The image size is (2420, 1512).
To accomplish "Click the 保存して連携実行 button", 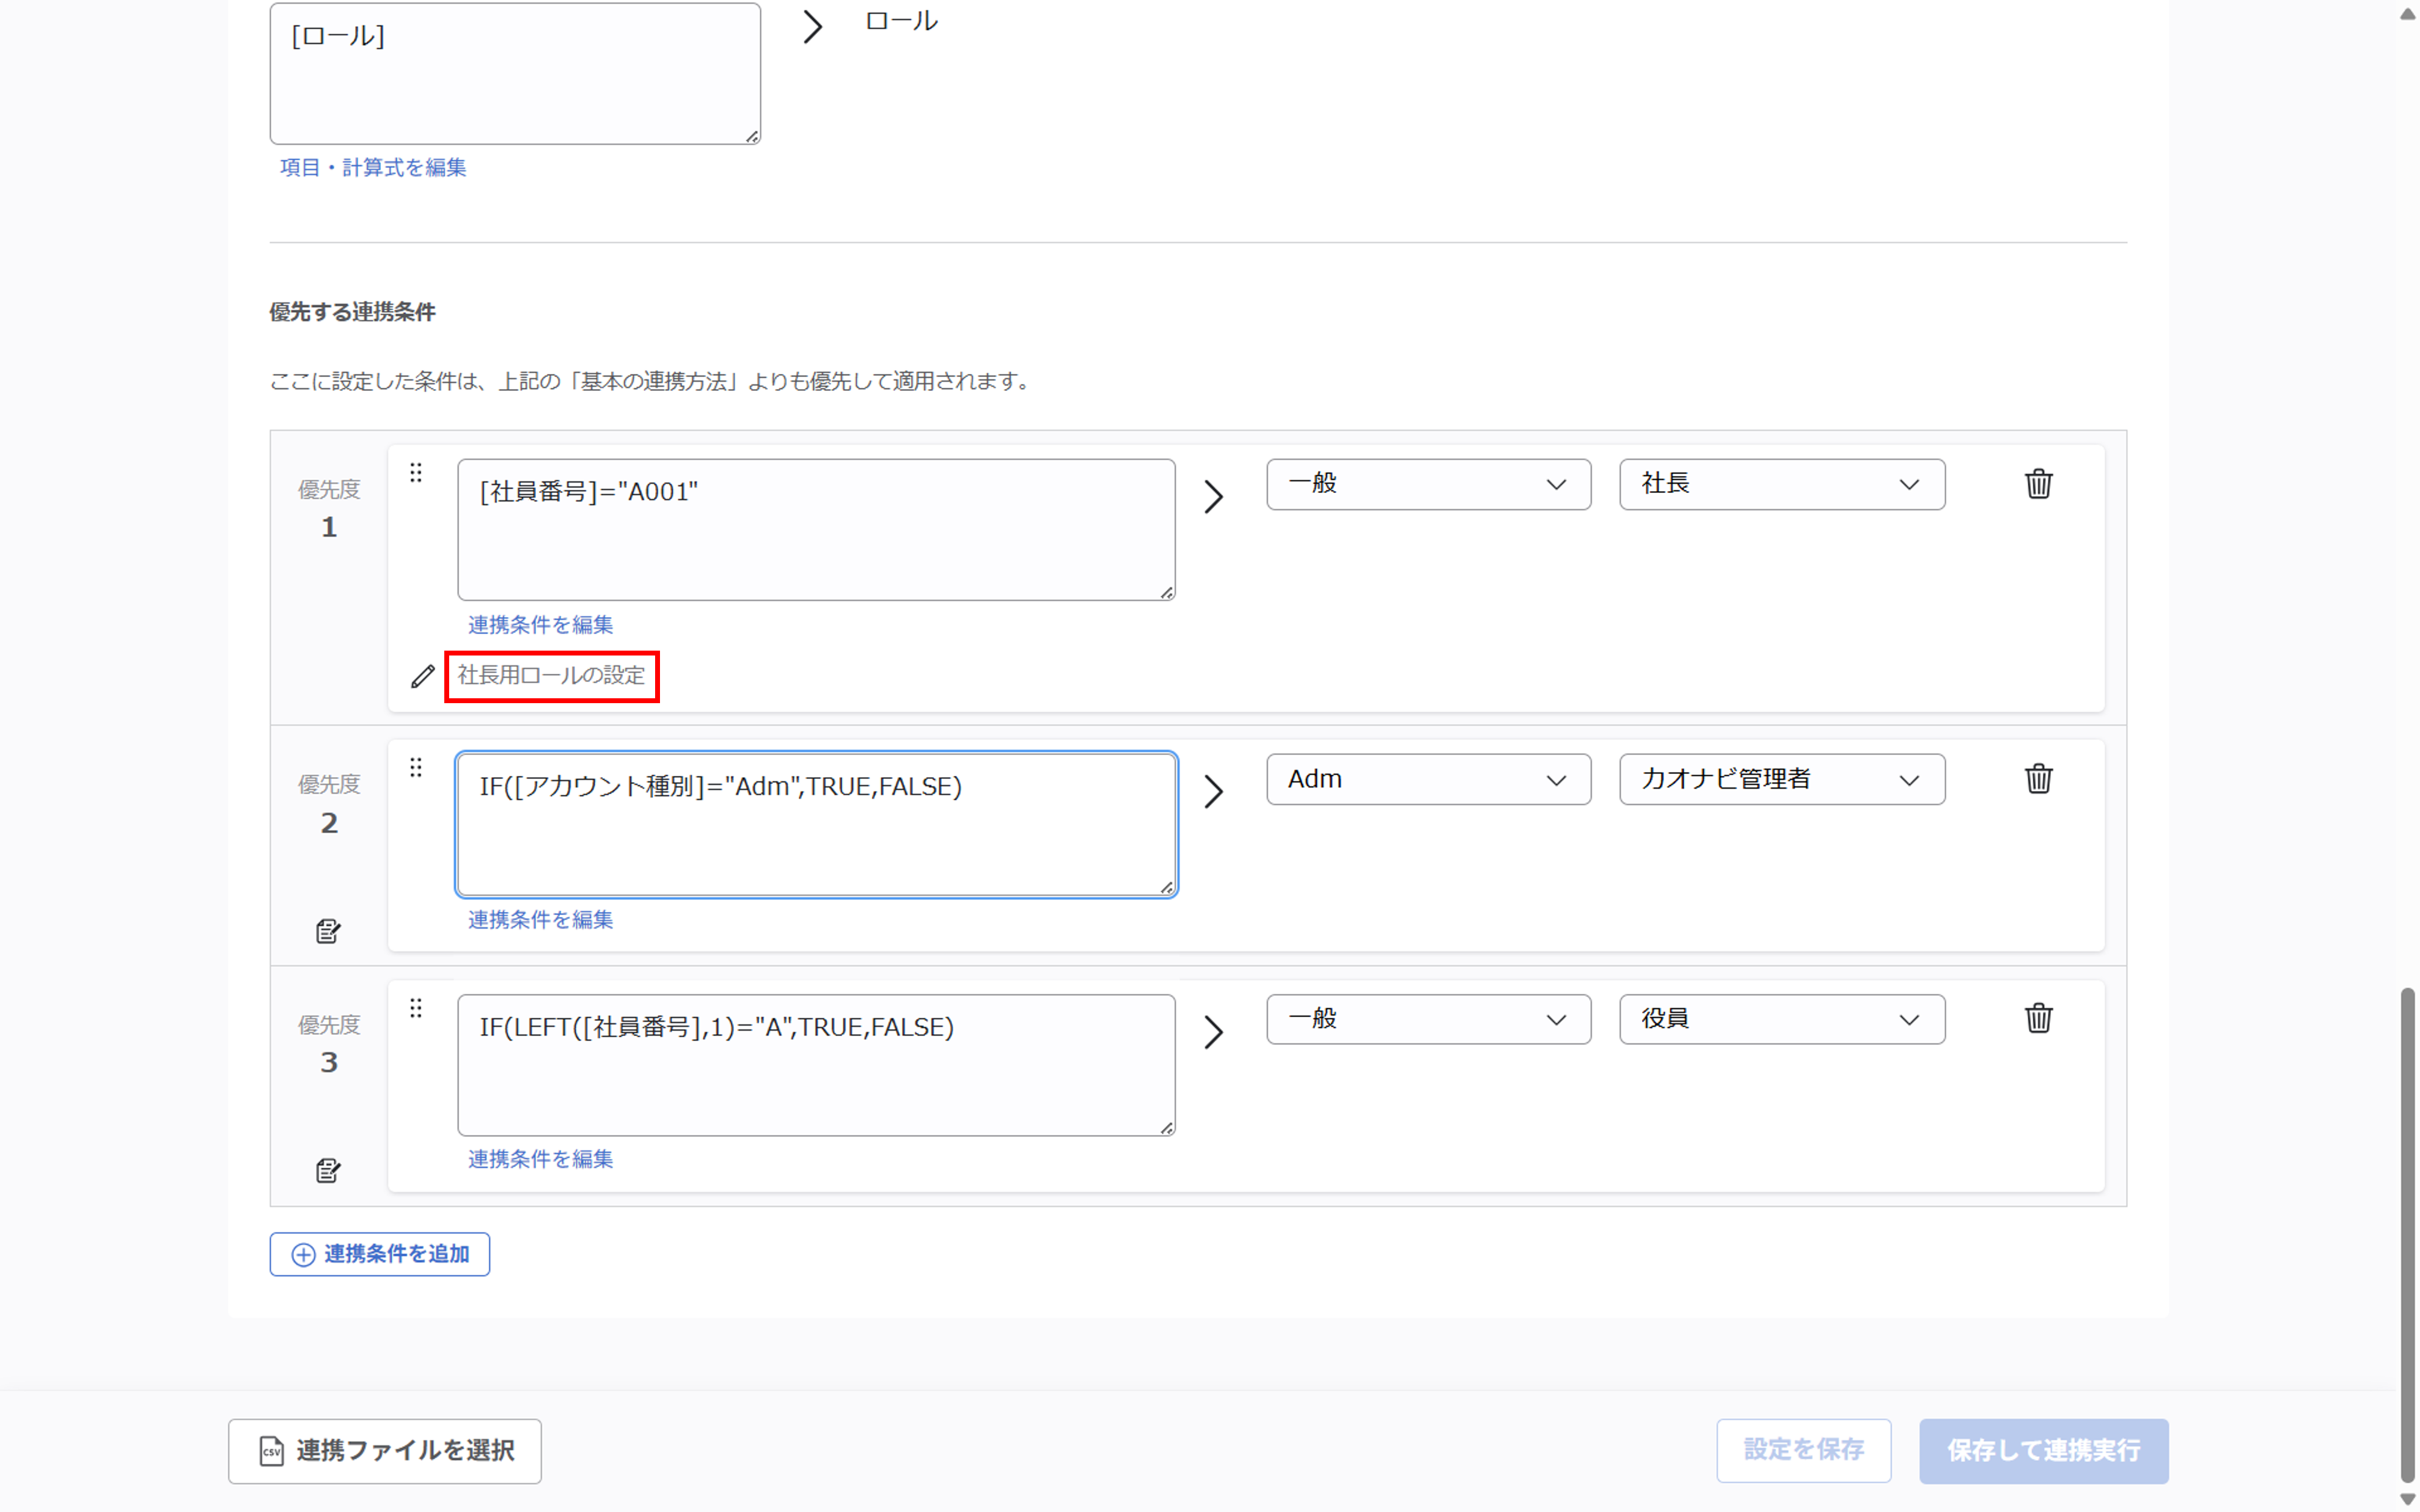I will coord(2043,1450).
